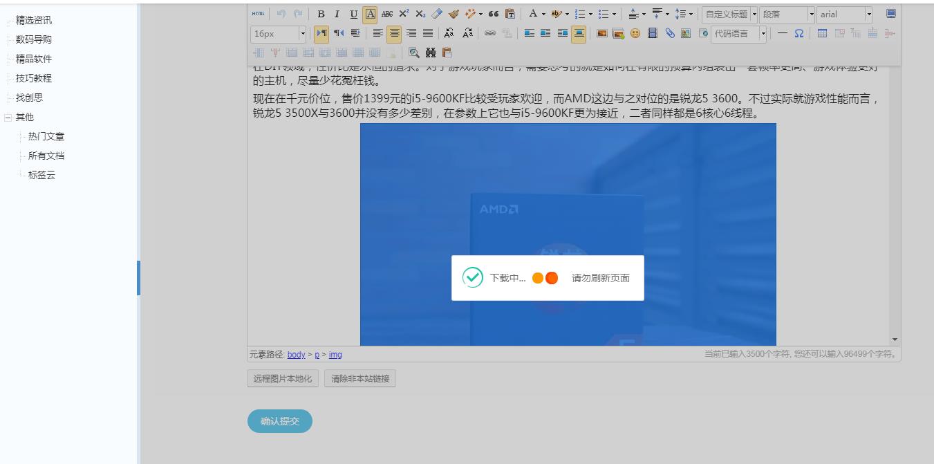Click the editor scrollbar down arrow

click(x=895, y=340)
